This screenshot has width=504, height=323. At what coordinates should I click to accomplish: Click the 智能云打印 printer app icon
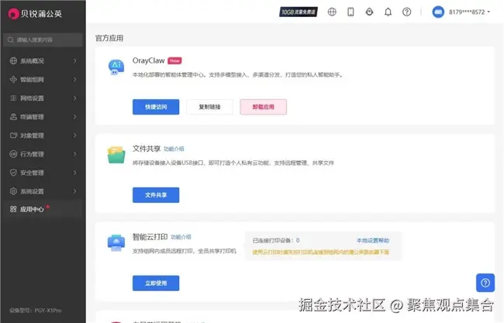click(x=116, y=243)
